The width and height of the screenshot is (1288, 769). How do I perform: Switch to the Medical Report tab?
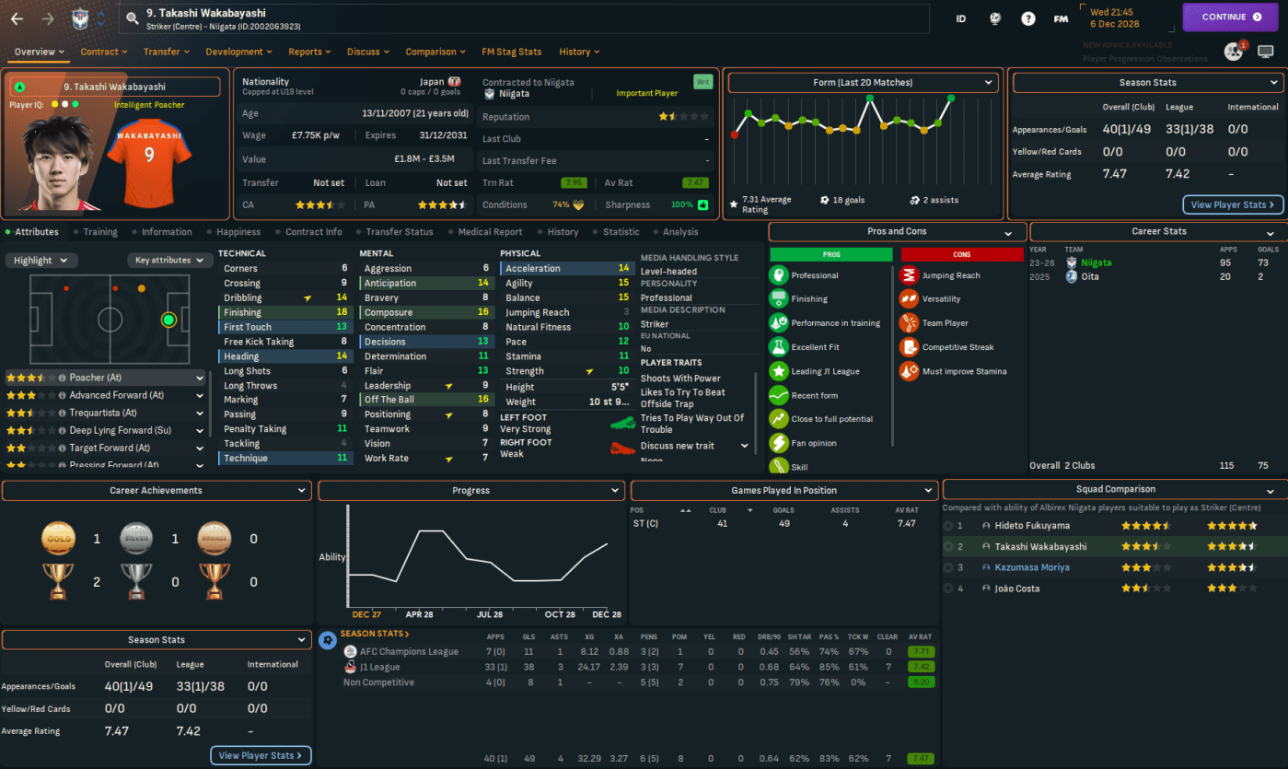click(490, 232)
